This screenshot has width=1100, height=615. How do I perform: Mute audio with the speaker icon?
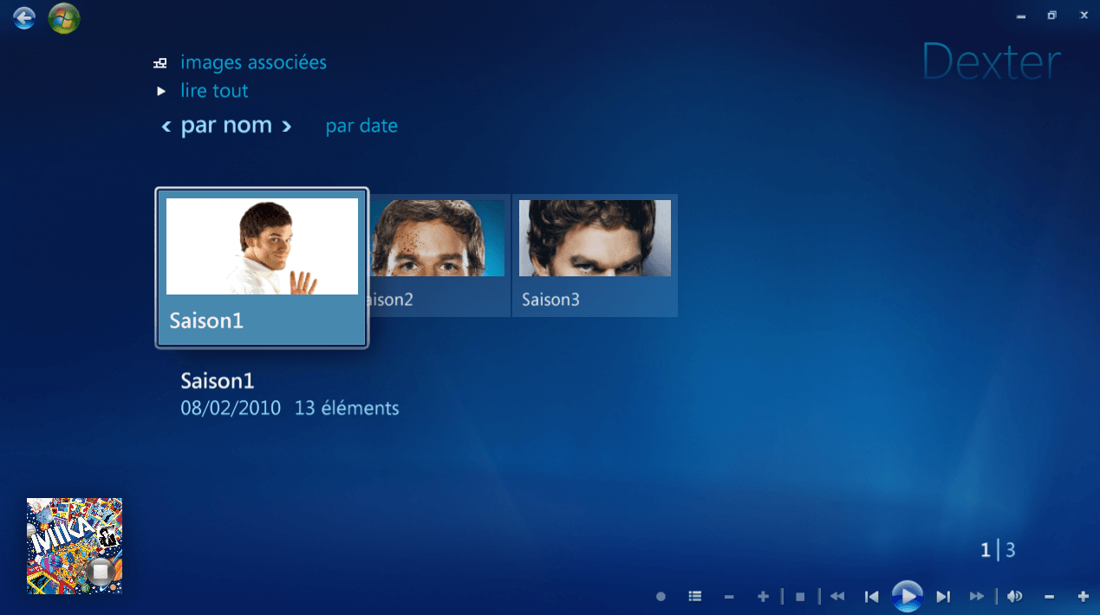click(x=1014, y=597)
